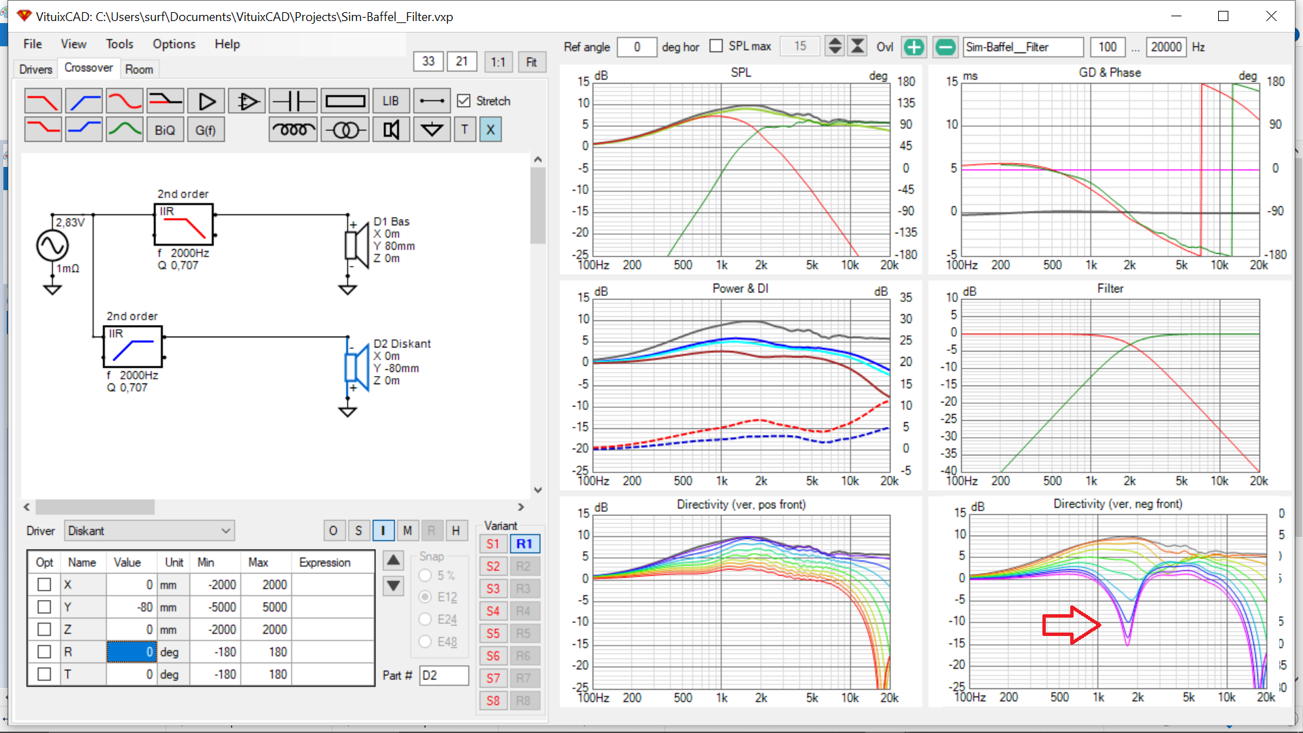
Task: Add a capacitor component
Action: coord(293,101)
